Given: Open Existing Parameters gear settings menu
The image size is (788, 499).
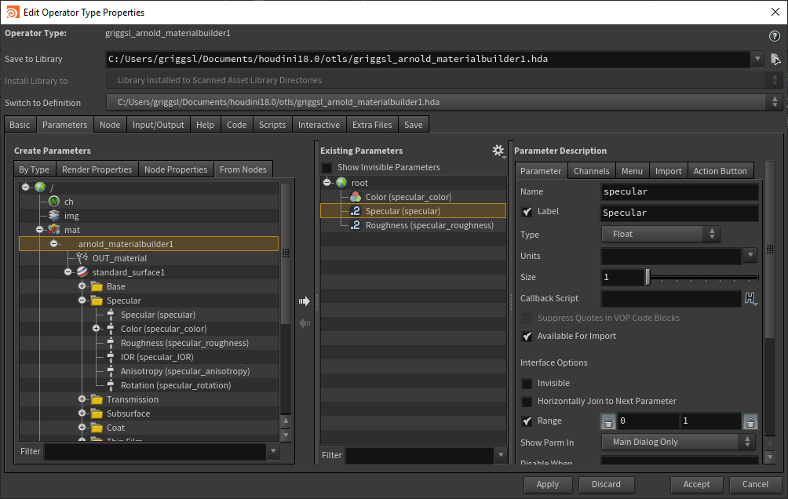Looking at the screenshot, I should 498,151.
